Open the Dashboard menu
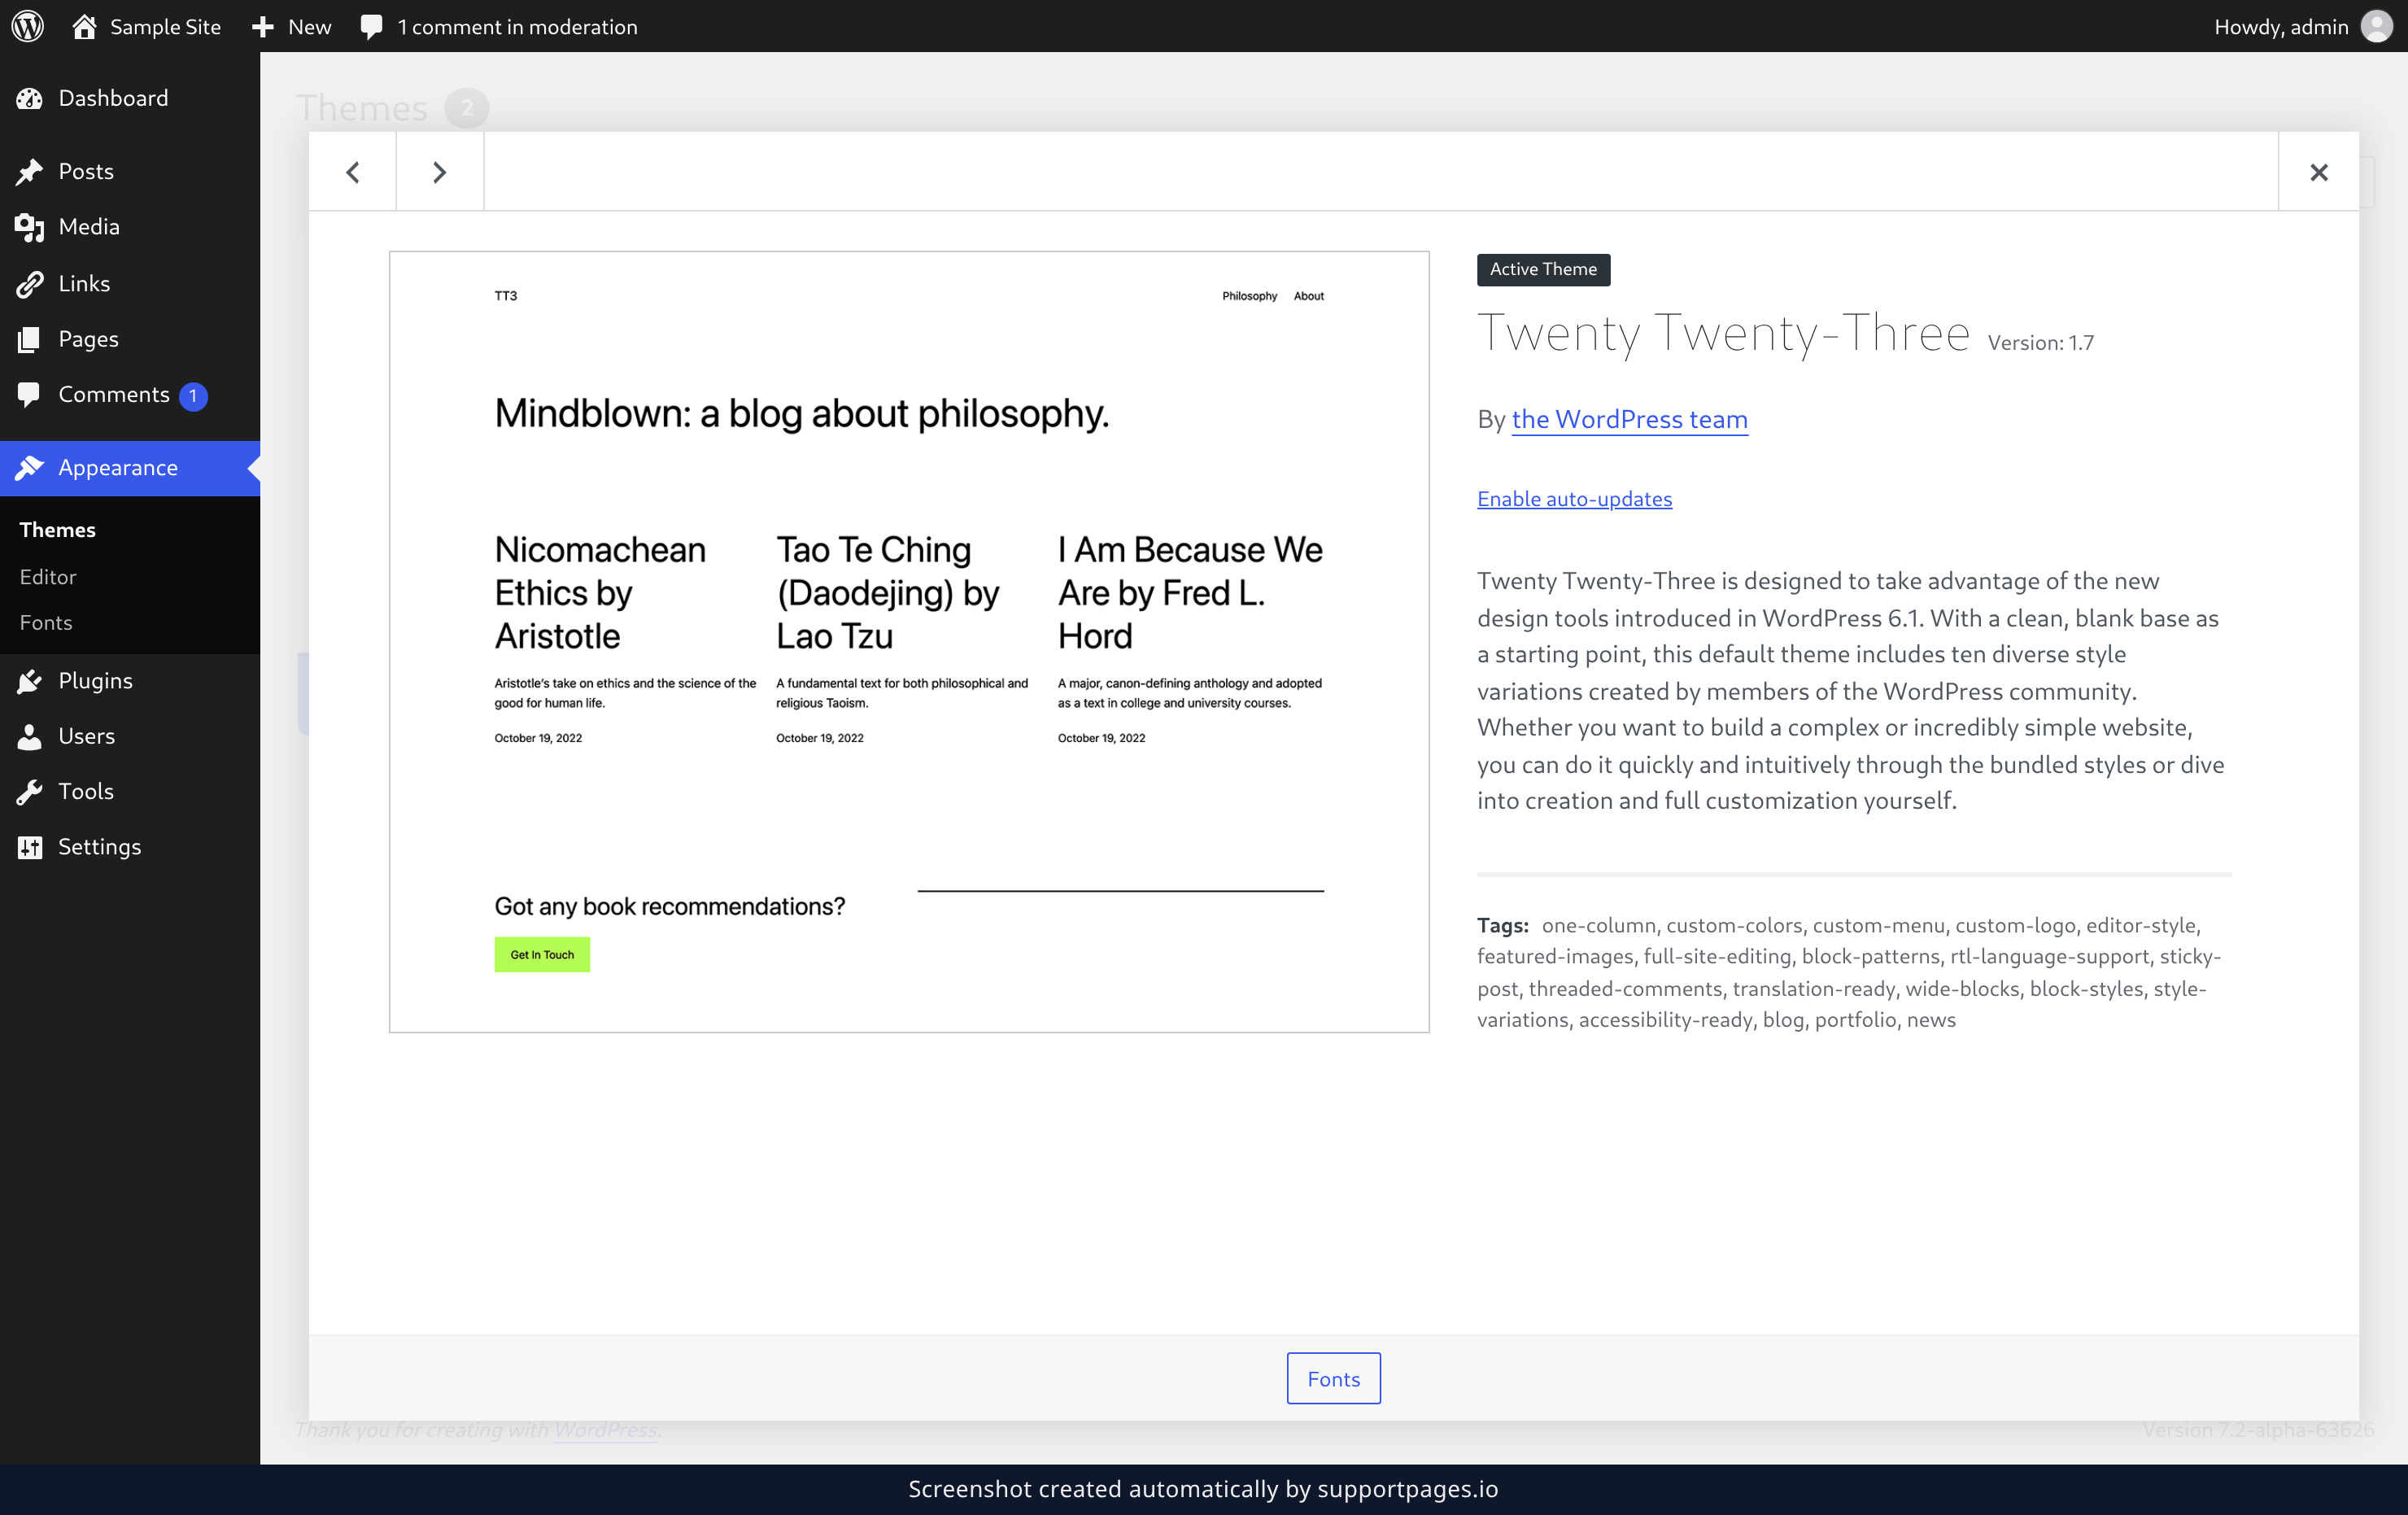The image size is (2408, 1515). coord(130,98)
